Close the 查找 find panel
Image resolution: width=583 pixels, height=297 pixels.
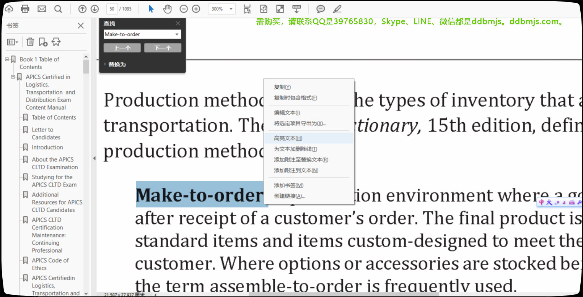pos(178,23)
